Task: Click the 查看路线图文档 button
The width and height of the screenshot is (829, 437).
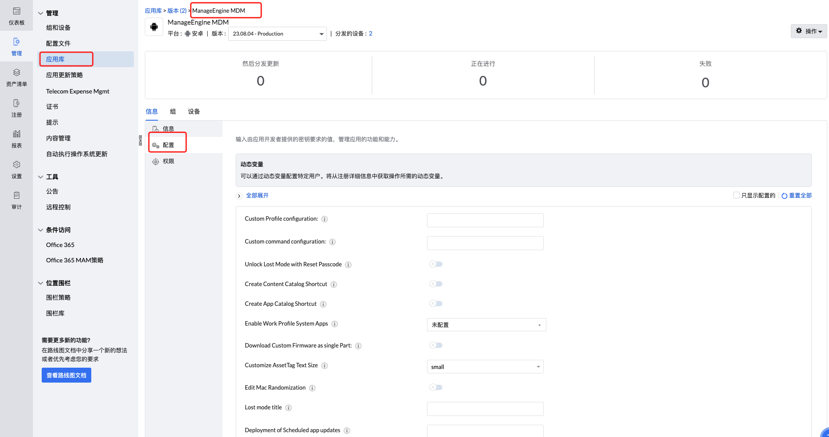Action: (66, 375)
